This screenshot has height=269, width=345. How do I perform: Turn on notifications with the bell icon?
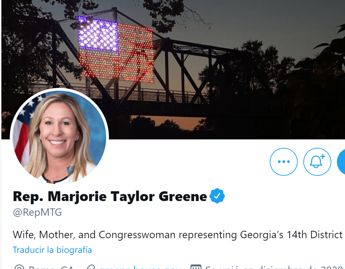(317, 162)
